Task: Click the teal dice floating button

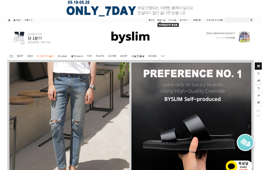Action: [245, 142]
